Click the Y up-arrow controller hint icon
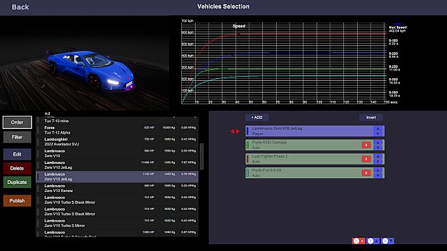 point(373,241)
